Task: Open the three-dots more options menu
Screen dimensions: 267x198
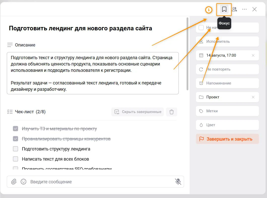Action: (244, 9)
